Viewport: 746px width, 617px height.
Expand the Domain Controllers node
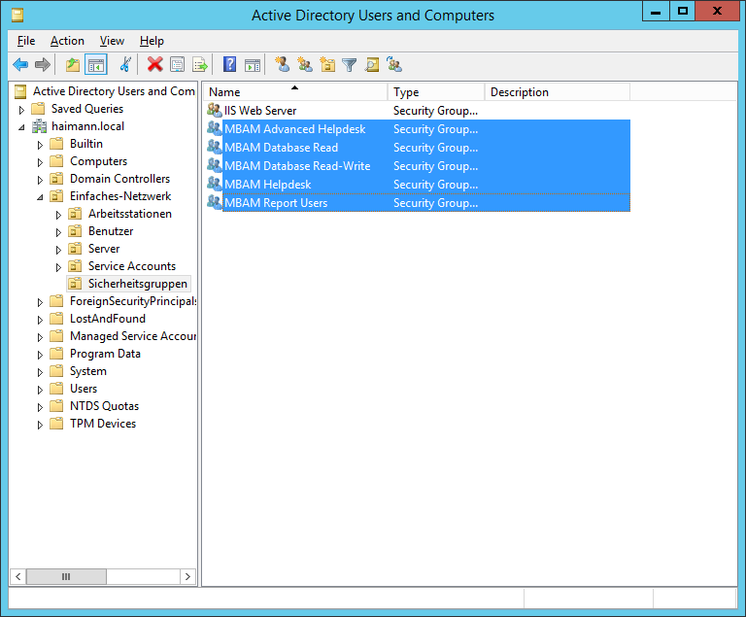pyautogui.click(x=40, y=180)
